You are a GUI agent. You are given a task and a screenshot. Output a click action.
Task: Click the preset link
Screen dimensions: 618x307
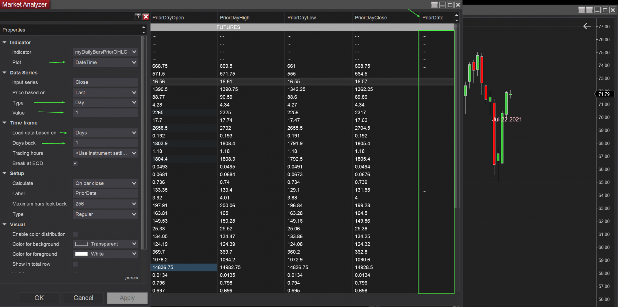click(x=132, y=278)
